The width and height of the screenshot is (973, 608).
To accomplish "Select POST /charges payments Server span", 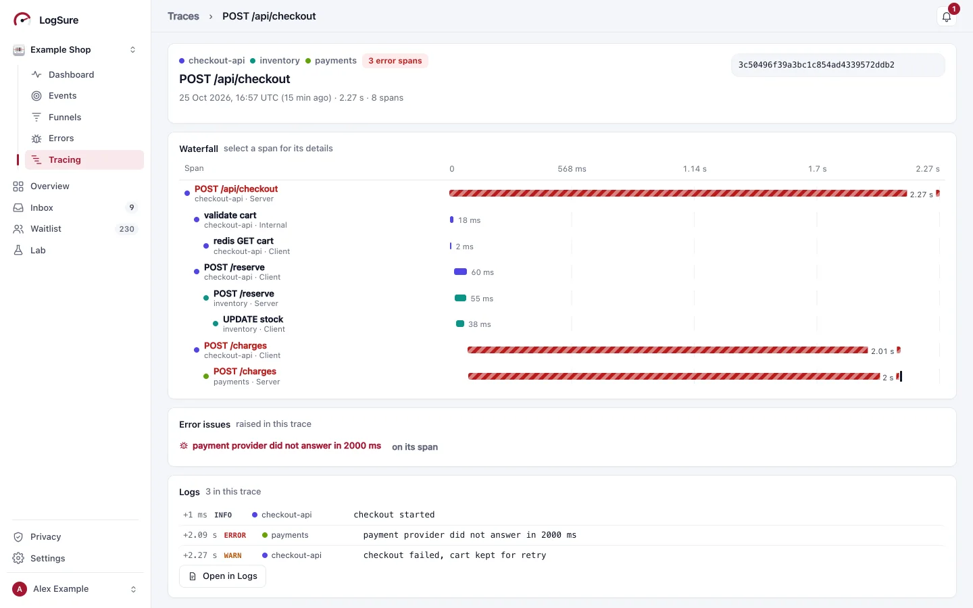I will pos(562,376).
